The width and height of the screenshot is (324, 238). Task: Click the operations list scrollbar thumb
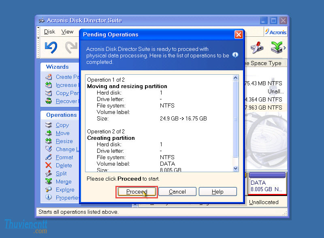(235, 119)
